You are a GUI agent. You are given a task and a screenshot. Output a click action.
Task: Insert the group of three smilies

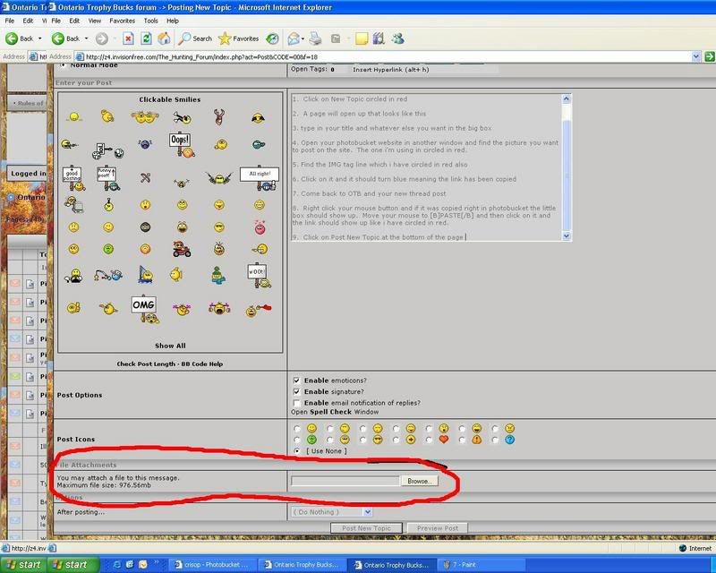tap(145, 117)
